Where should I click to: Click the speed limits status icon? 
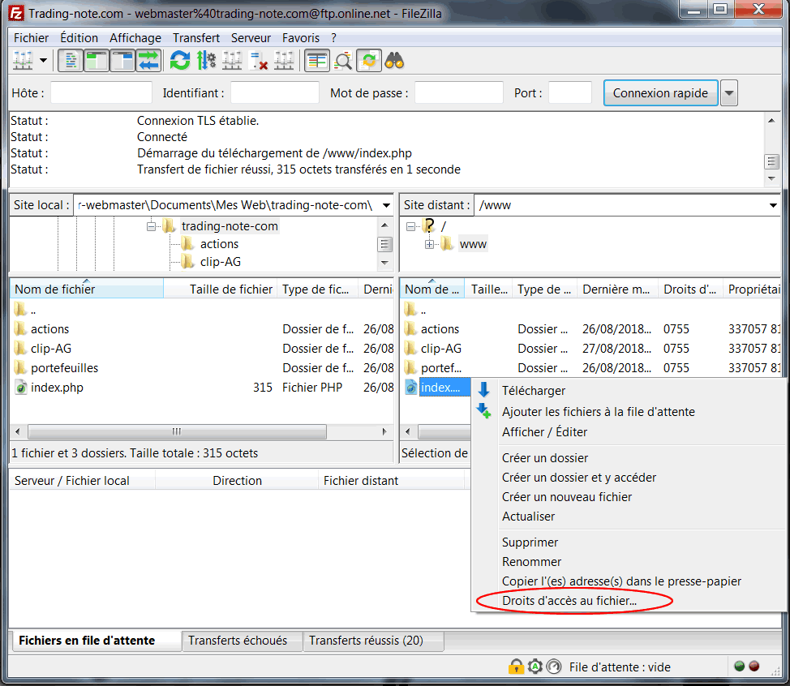[554, 667]
